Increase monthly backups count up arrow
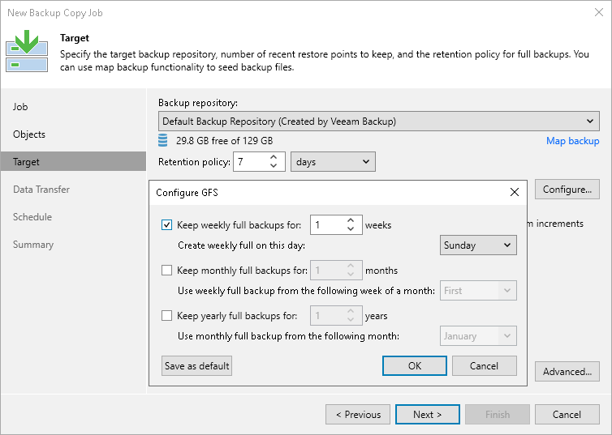 [x=351, y=266]
